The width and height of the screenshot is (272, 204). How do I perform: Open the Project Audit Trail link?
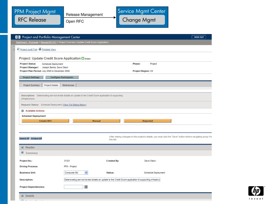pyautogui.click(x=29, y=49)
